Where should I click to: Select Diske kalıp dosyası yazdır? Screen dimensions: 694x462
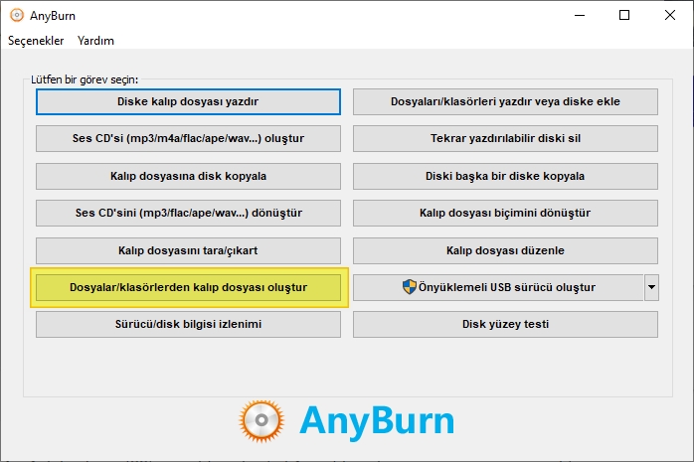188,101
